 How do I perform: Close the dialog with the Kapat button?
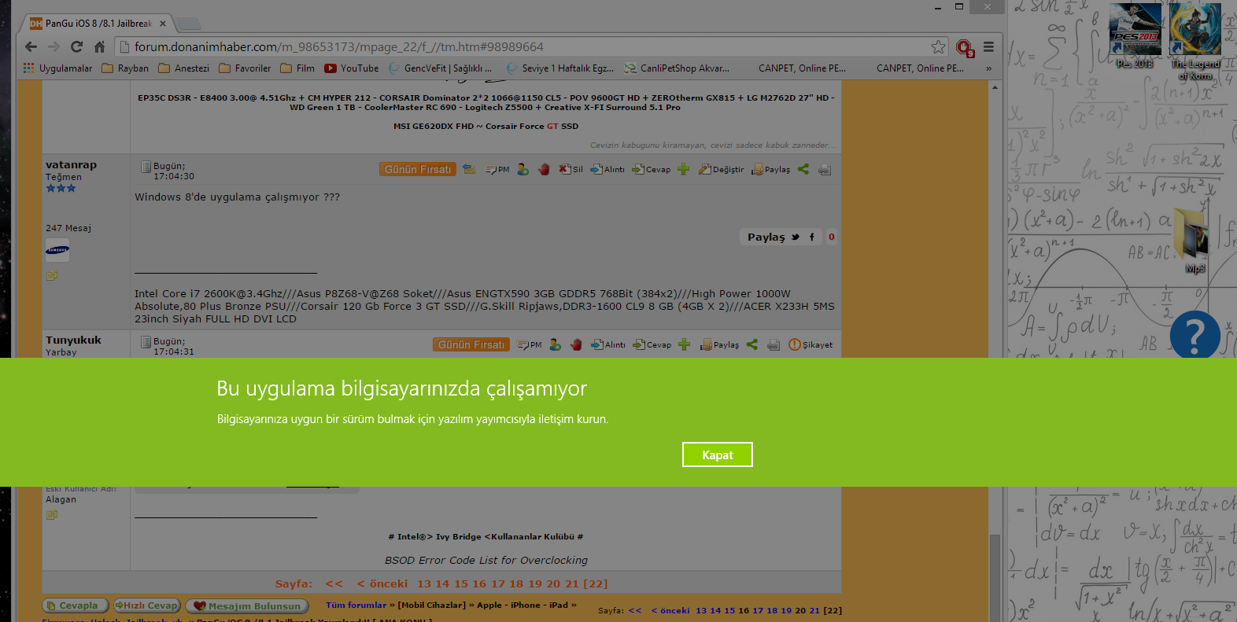(x=717, y=455)
